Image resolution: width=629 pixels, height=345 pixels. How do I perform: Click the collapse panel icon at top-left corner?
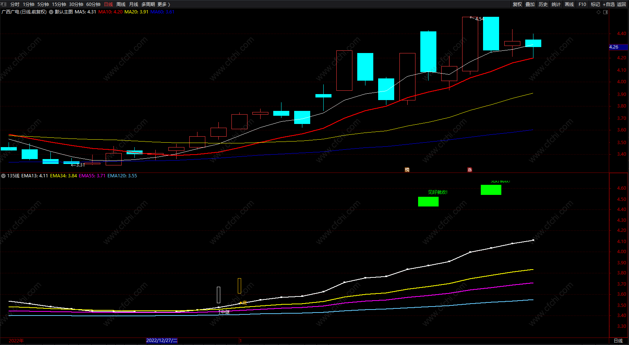(4, 4)
